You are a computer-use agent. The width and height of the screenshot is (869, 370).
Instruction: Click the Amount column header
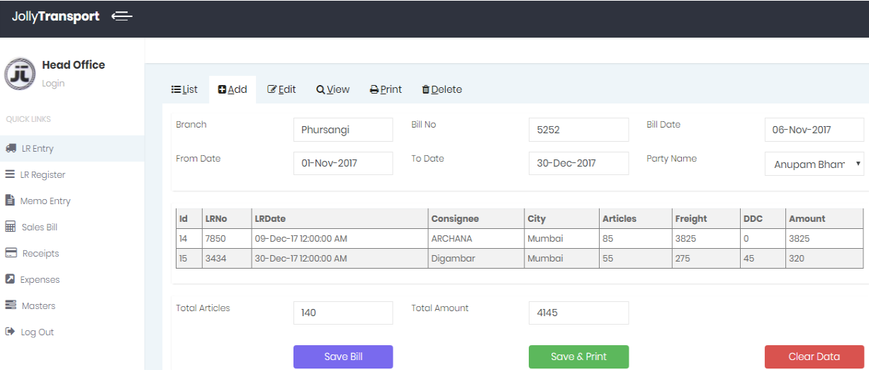824,218
